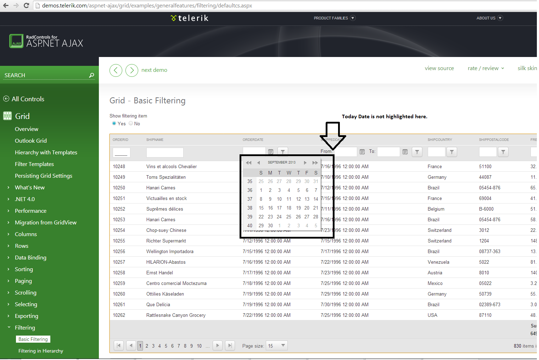
Task: Go to next month in the calendar
Action: pos(305,163)
